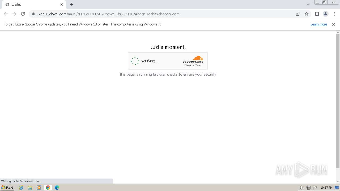The image size is (340, 191).
Task: Share this page from the address bar
Action: point(298,14)
